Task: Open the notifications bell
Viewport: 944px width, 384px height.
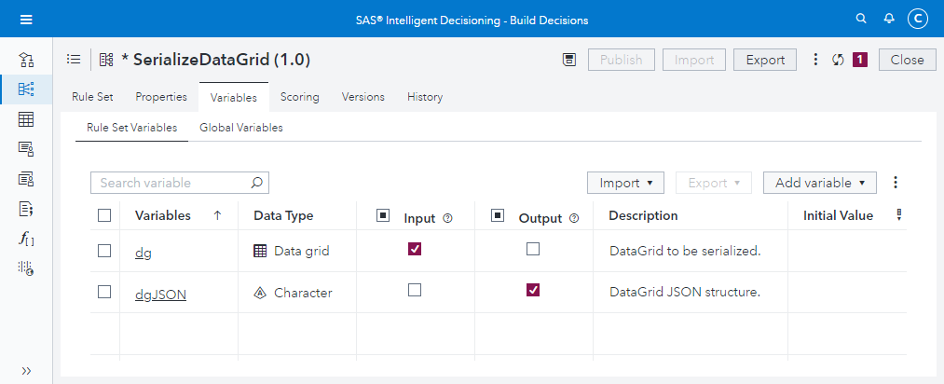Action: pos(890,20)
